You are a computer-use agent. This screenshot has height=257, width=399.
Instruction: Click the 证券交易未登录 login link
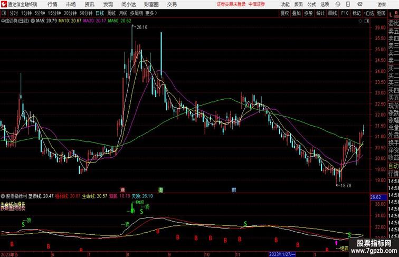(x=231, y=4)
